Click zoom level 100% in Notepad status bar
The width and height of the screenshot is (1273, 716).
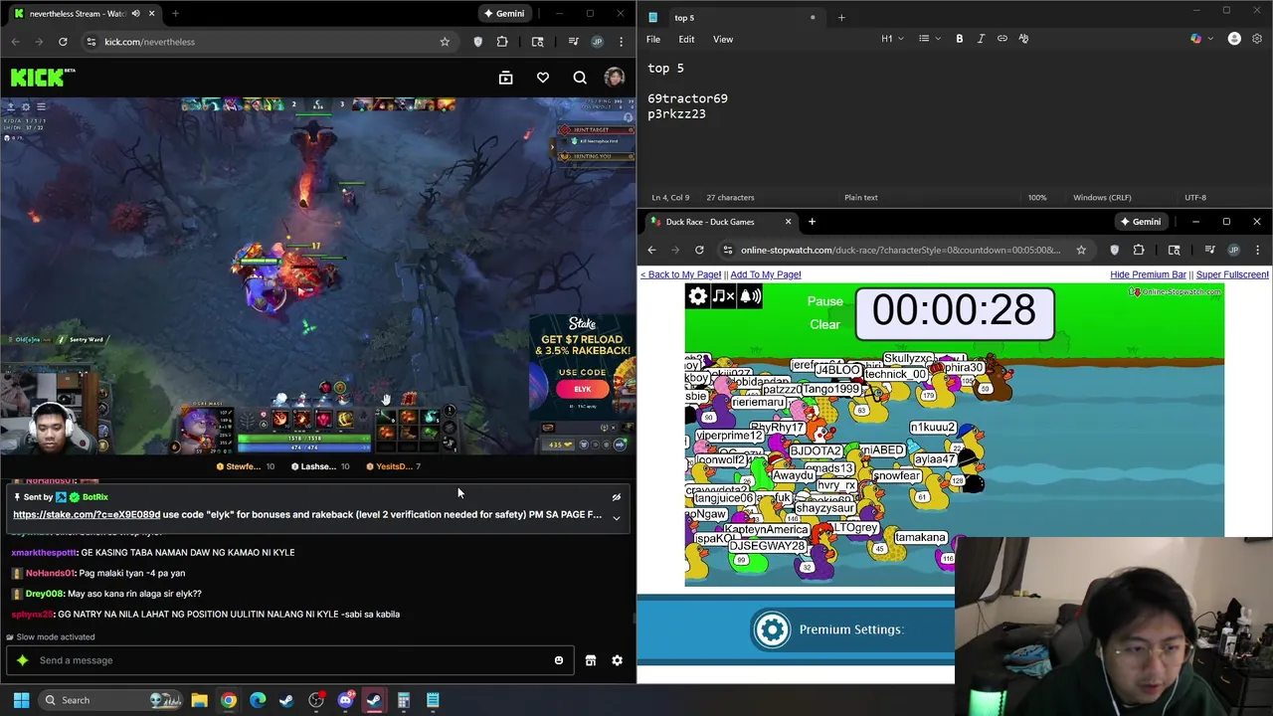tap(1037, 197)
